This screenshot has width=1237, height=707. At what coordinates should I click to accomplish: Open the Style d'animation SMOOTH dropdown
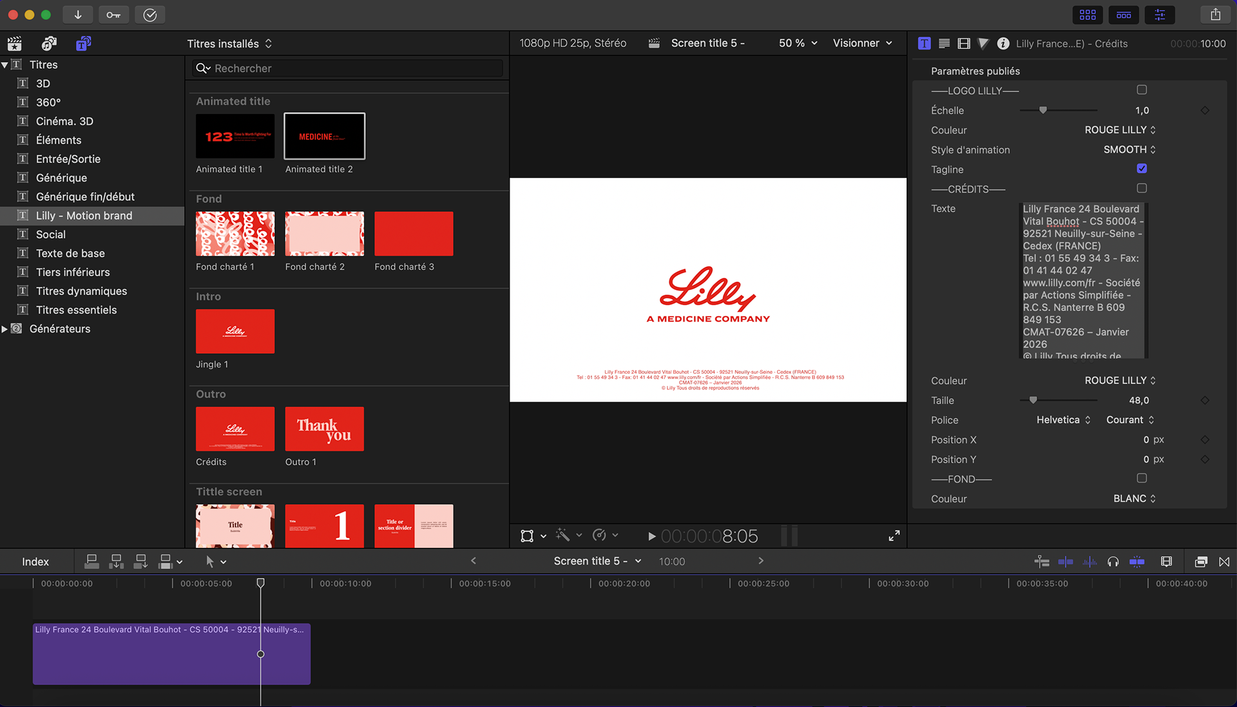[x=1129, y=150]
